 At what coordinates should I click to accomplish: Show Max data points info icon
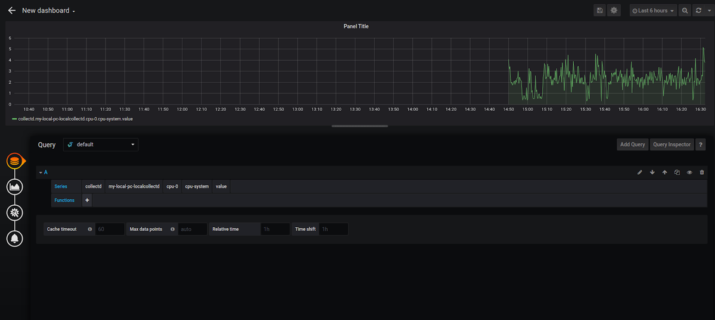[x=172, y=229]
